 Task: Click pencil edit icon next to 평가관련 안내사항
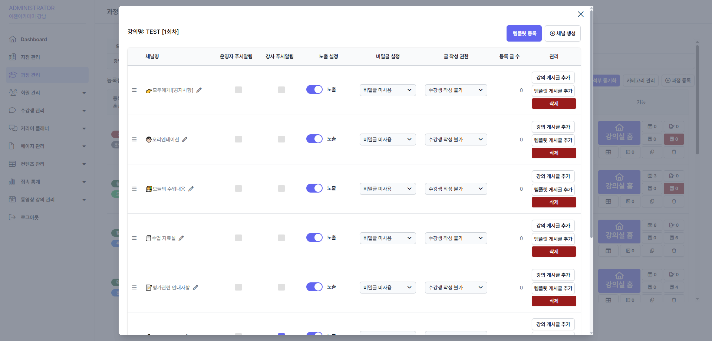(195, 288)
